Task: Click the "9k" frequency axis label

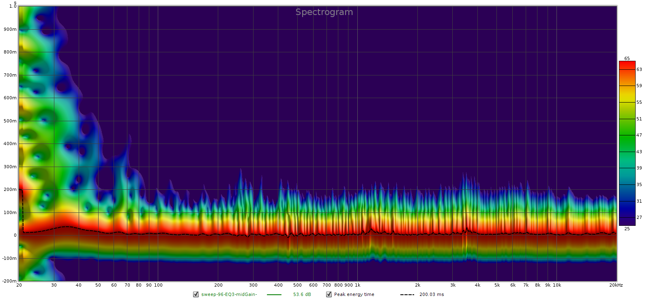Action: point(548,285)
